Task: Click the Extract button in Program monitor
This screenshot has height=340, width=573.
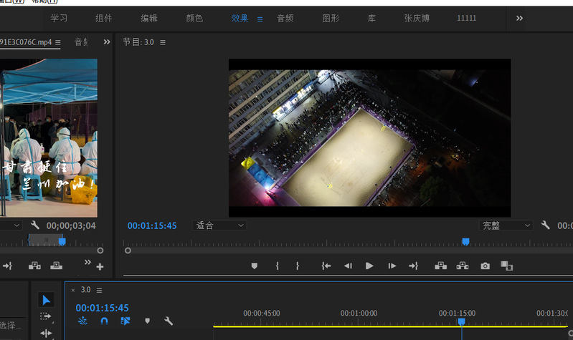Action: (x=463, y=266)
